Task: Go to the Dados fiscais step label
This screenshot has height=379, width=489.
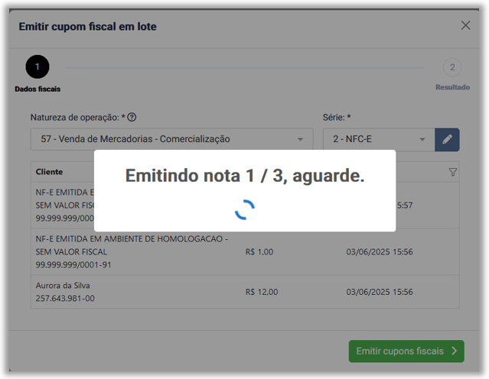Action: (37, 89)
